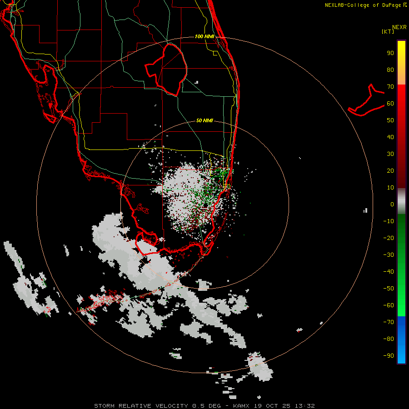Viewport: 409px width, 409px height.
Task: Click the STORM RELATIVE VELOCITY product title
Action: 141,406
